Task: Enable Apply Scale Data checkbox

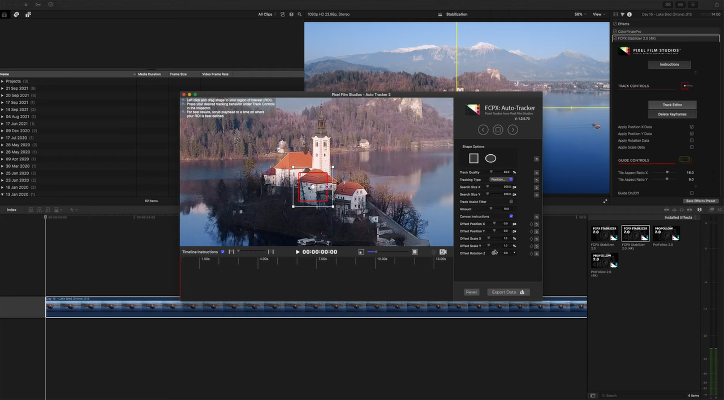Action: point(692,147)
